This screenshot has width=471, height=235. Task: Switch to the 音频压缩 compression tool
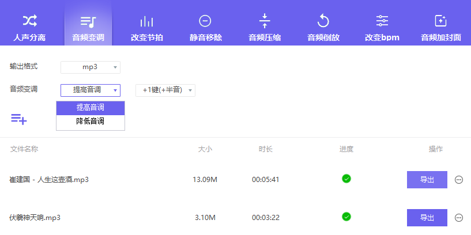[265, 28]
